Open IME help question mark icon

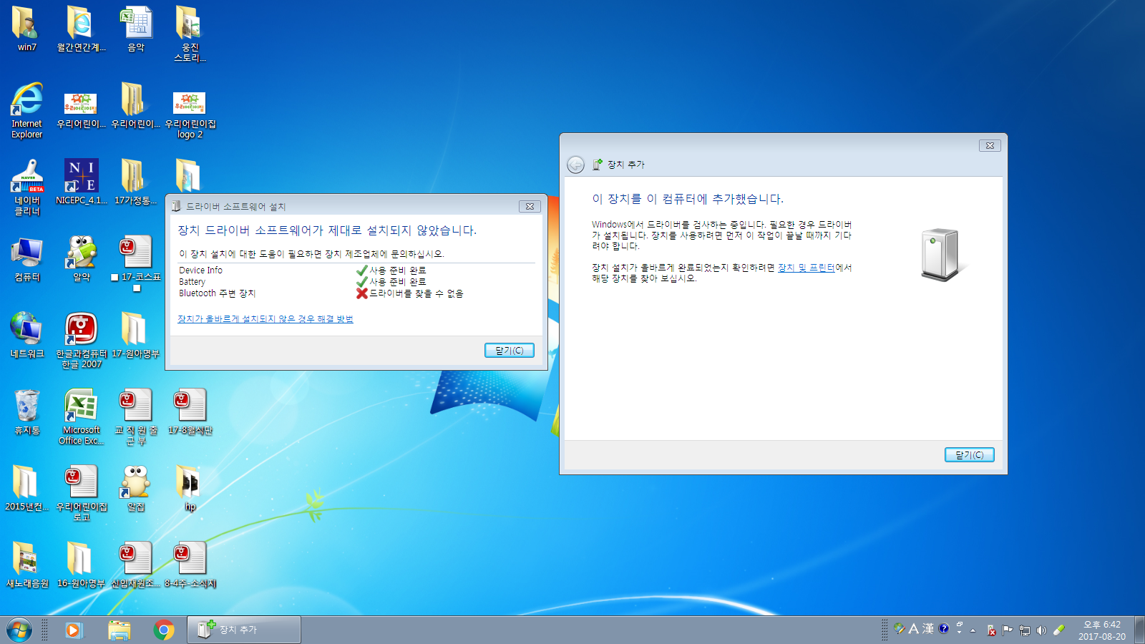click(944, 628)
